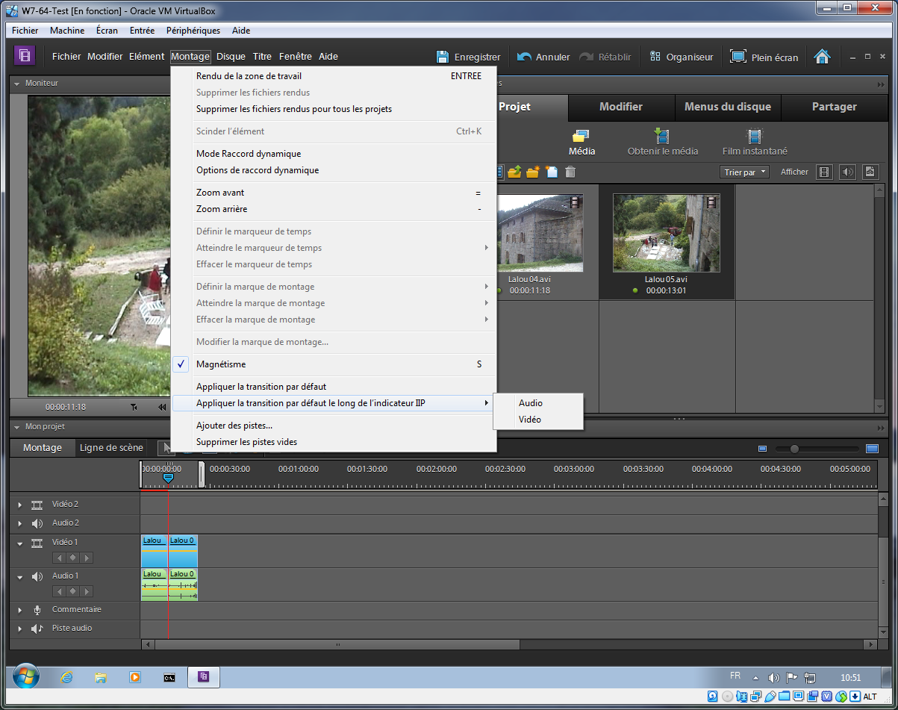The height and width of the screenshot is (710, 898).
Task: Toggle video files display filter next to Afficher
Action: (x=824, y=172)
